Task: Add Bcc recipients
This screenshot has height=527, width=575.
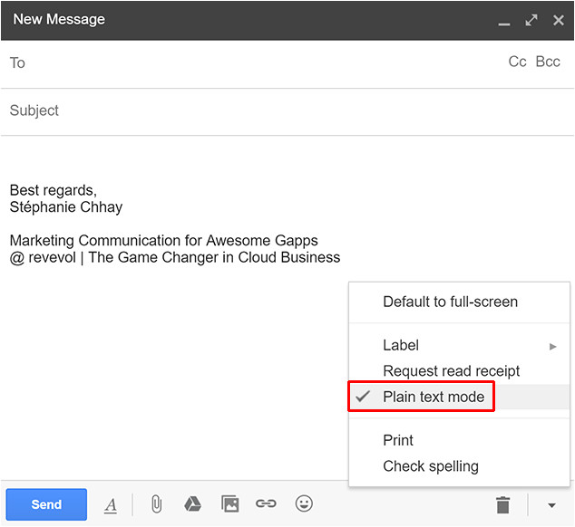Action: tap(548, 62)
